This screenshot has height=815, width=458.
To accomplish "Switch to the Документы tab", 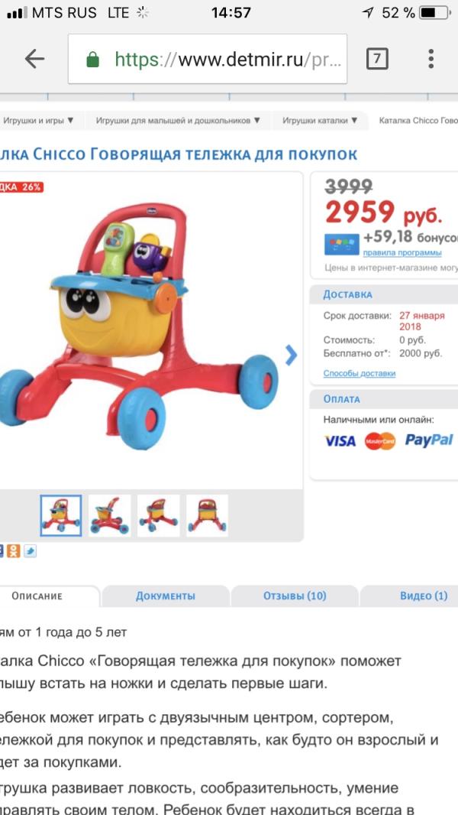I will pyautogui.click(x=166, y=596).
